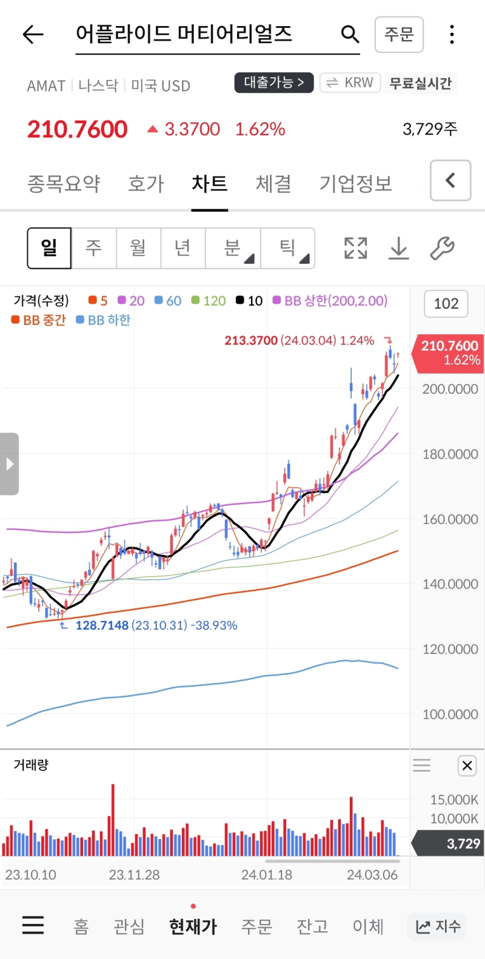Viewport: 485px width, 959px height.
Task: Tap the 23.10.10 date axis label
Action: coord(30,875)
